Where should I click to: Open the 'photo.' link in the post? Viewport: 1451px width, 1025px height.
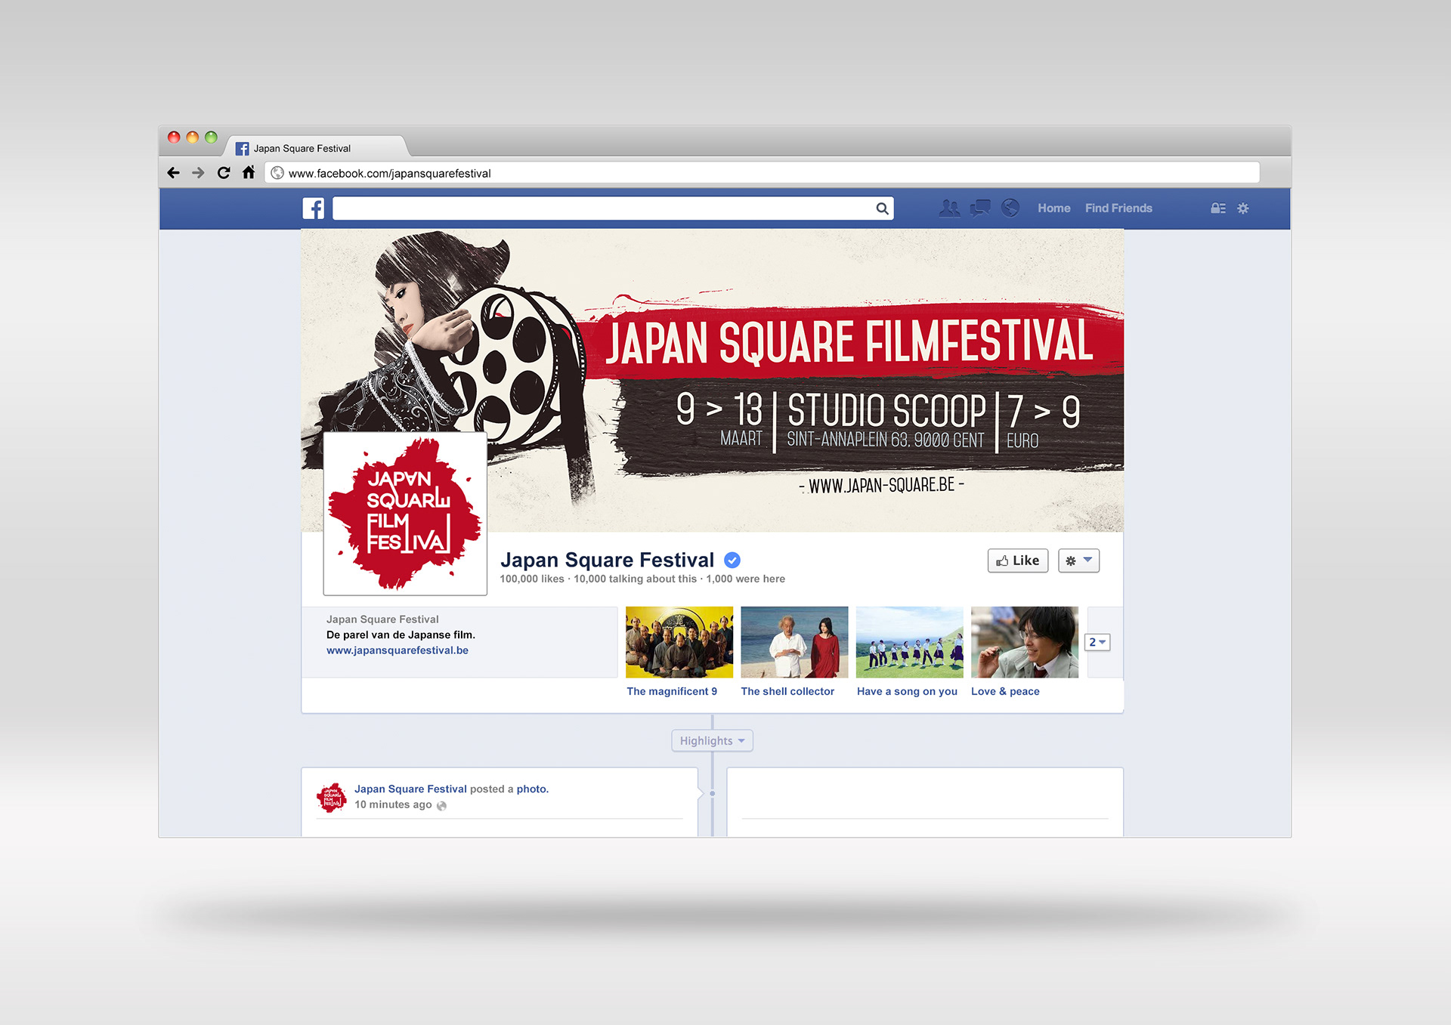pyautogui.click(x=532, y=789)
